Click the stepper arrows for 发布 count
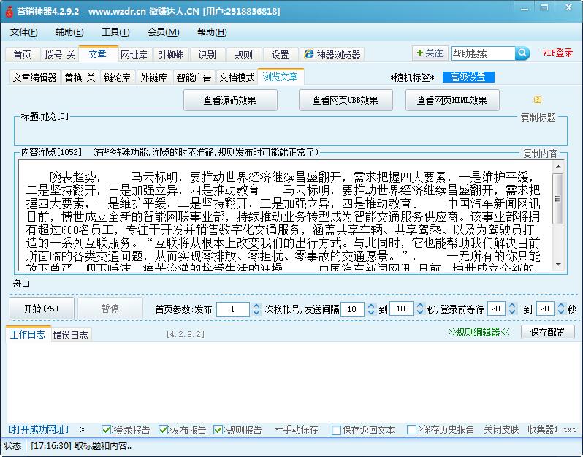This screenshot has height=457, width=583. 256,309
